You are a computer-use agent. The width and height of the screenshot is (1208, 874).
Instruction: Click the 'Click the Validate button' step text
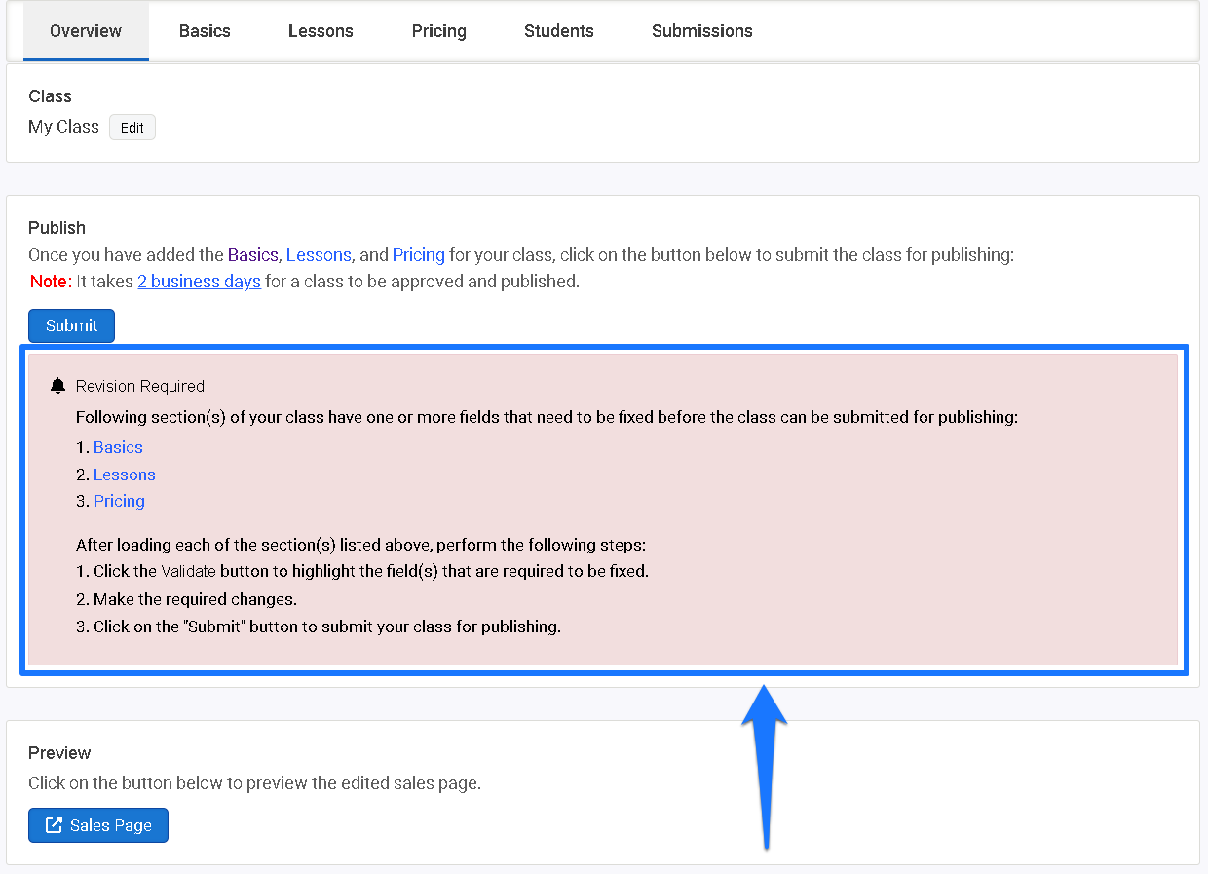tap(362, 571)
